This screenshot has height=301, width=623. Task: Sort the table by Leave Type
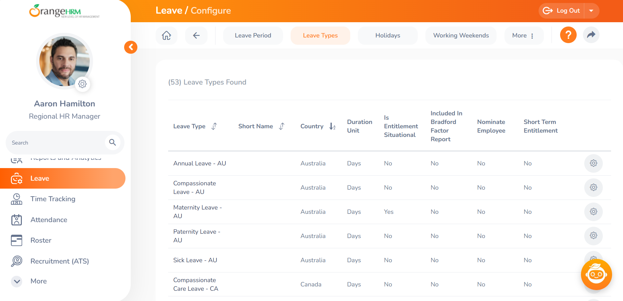point(214,126)
